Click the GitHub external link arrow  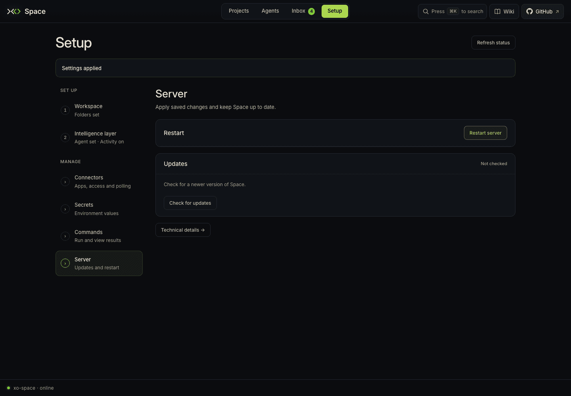click(557, 11)
